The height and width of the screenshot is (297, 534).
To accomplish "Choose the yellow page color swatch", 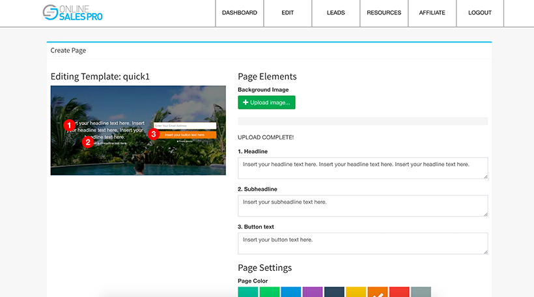I will point(356,292).
